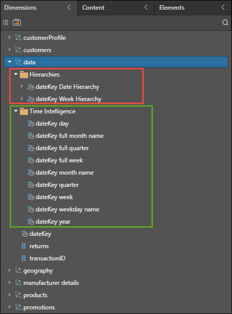Click the dateKey year clock icon

pyautogui.click(x=31, y=222)
